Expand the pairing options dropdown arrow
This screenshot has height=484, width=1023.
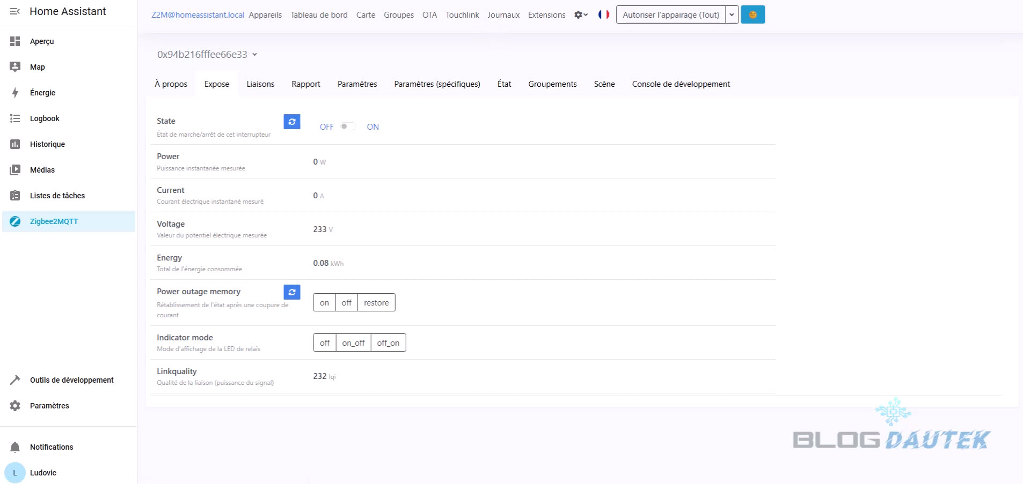pos(732,15)
